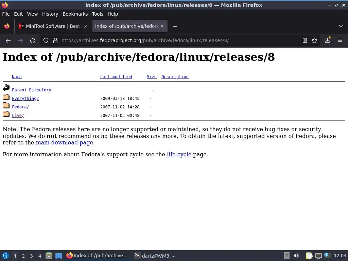
Task: Open the File menu
Action: click(6, 14)
